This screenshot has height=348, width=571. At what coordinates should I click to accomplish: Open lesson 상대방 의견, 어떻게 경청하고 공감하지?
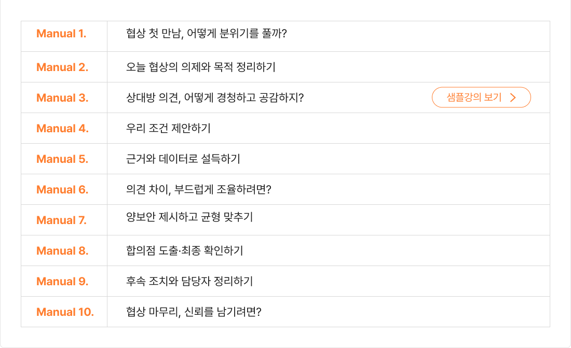click(x=215, y=98)
